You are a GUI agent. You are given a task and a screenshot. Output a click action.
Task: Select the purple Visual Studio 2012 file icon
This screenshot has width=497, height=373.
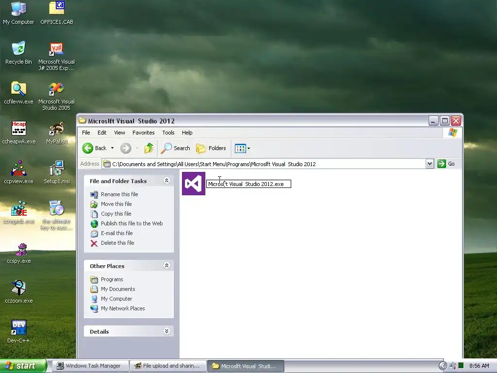(193, 183)
